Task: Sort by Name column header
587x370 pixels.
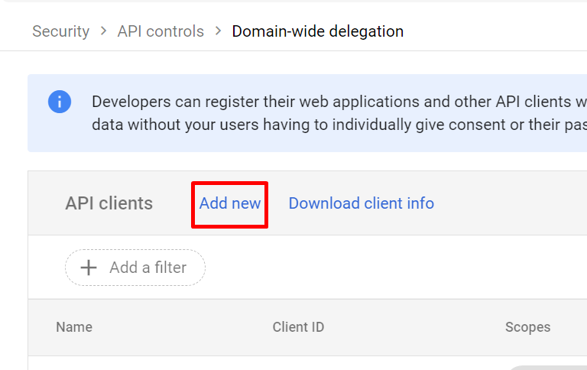Action: click(74, 327)
